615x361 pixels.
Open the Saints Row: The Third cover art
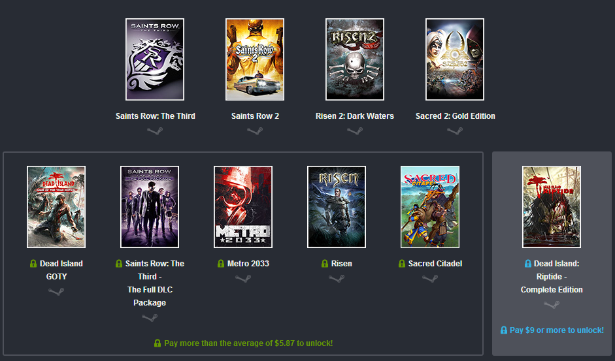(155, 59)
